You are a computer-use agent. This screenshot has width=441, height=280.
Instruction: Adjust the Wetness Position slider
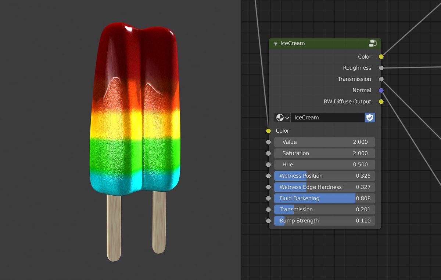click(x=325, y=176)
